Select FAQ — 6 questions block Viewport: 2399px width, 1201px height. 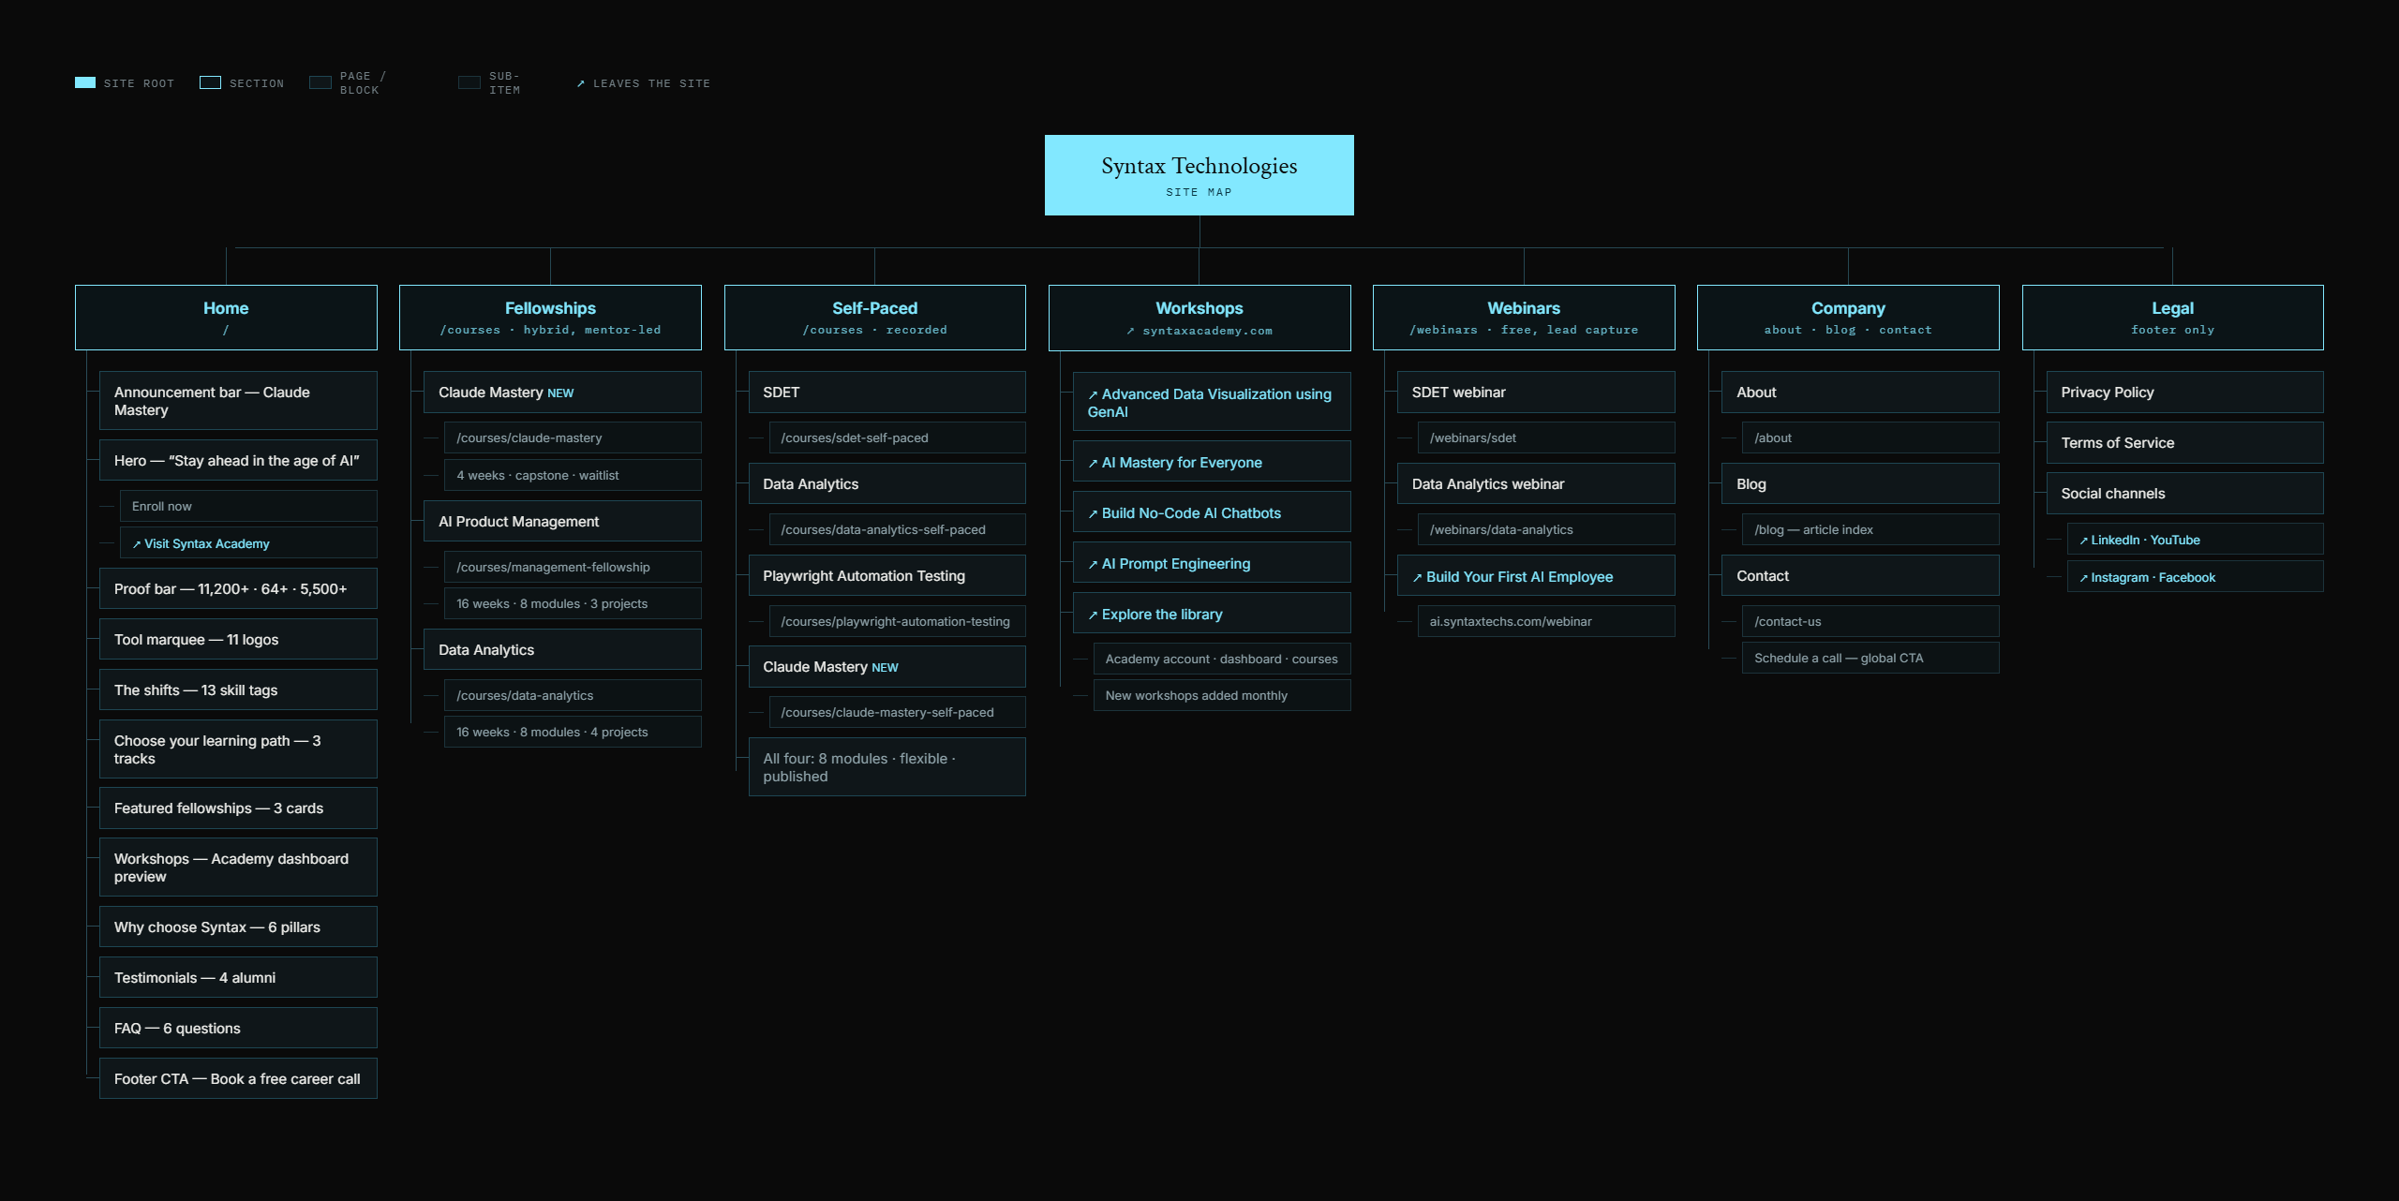coord(238,1028)
